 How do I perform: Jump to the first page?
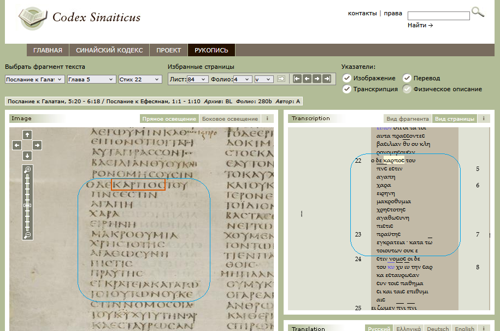[297, 79]
